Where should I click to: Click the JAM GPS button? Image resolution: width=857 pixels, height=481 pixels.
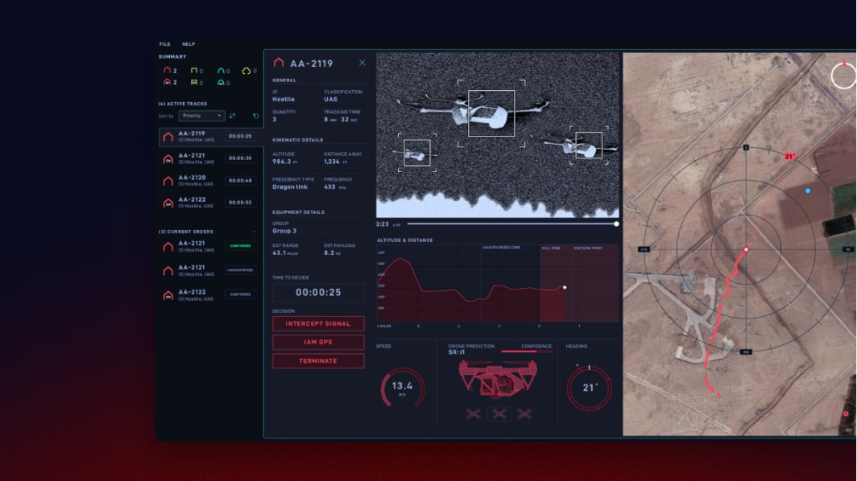pyautogui.click(x=318, y=343)
